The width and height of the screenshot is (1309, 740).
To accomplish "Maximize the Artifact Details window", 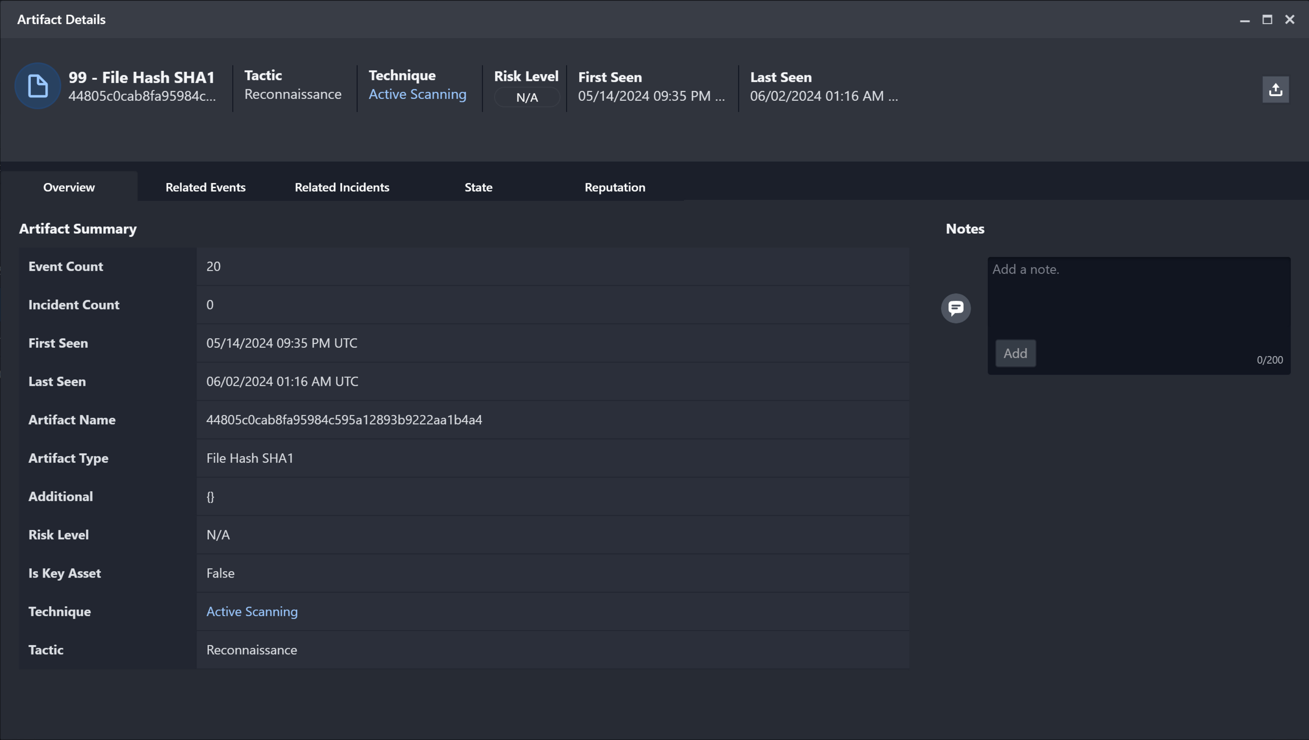I will (1267, 20).
